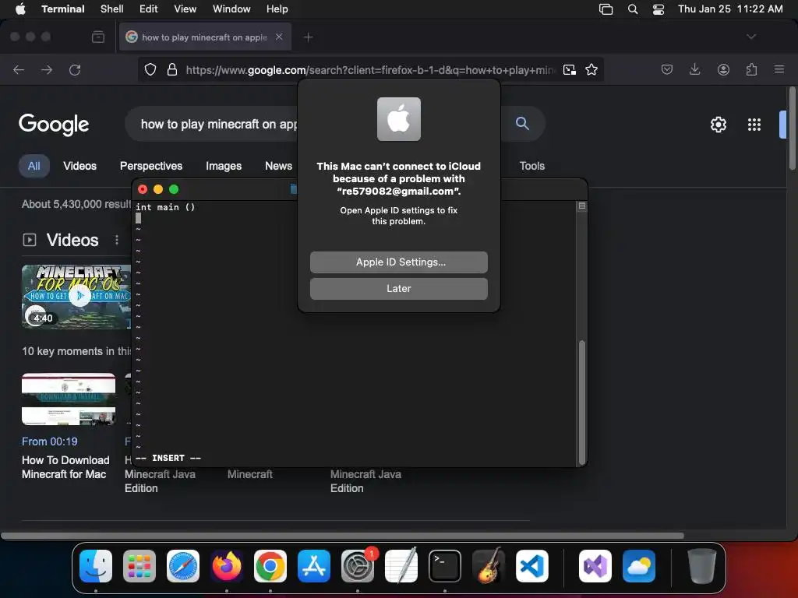Open Google quick settings gear

tap(718, 125)
